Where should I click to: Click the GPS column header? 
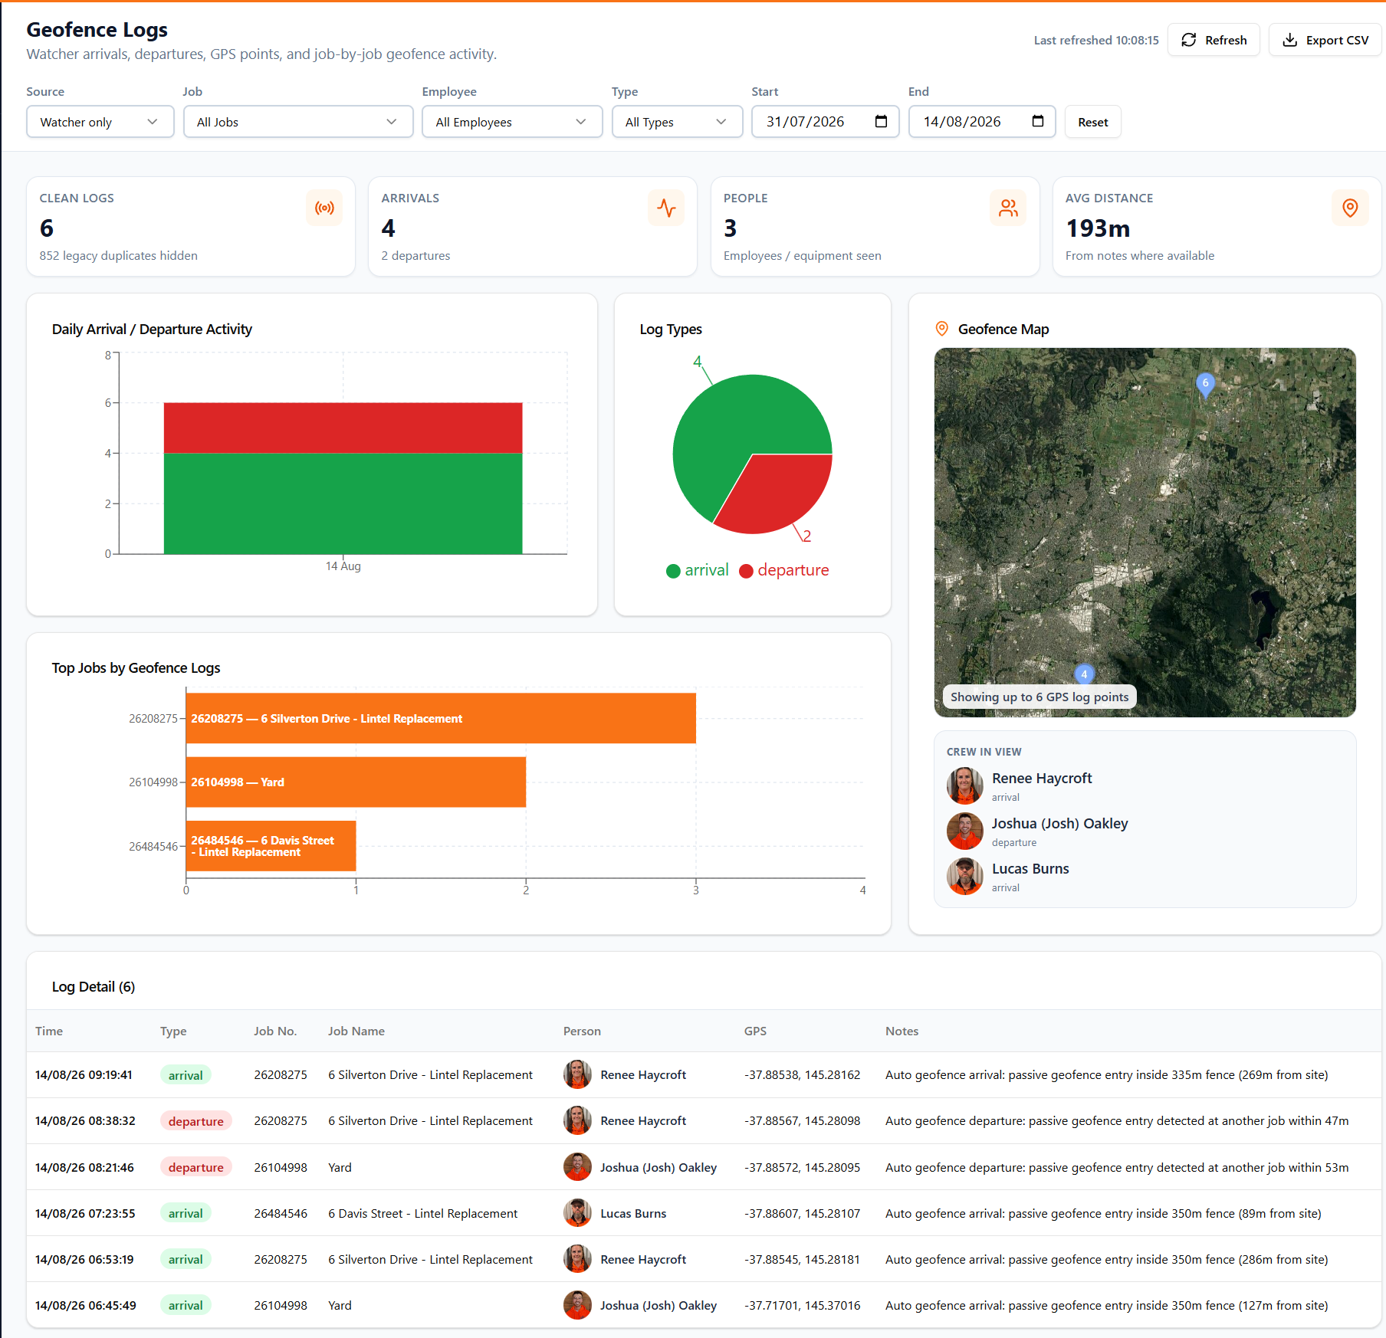tap(755, 1031)
